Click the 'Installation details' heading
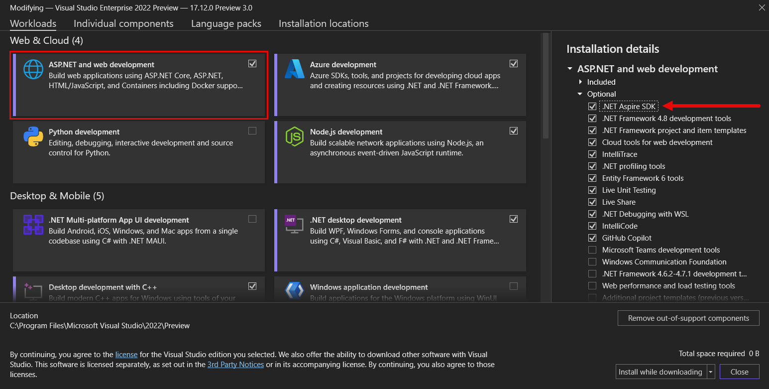Screen dimensions: 769x389 (613, 49)
